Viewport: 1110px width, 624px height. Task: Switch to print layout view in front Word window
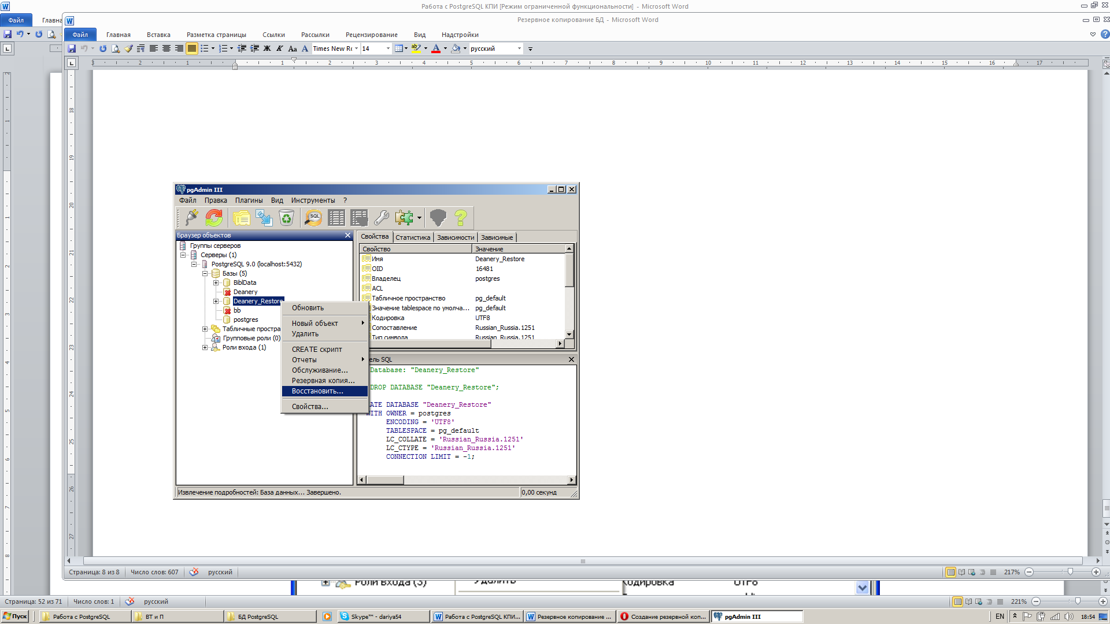pos(950,572)
